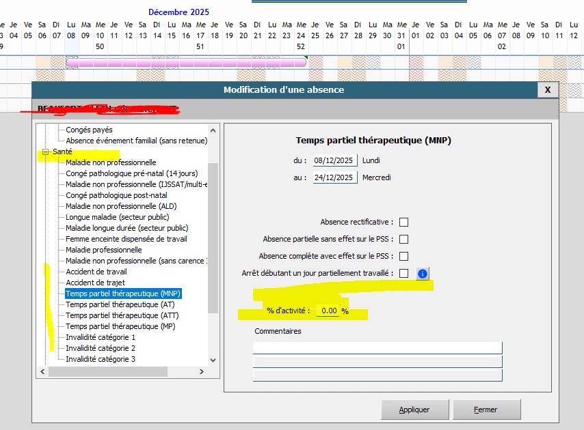Click the Lu 08 day column header
This screenshot has width=584, height=430.
pyautogui.click(x=71, y=31)
